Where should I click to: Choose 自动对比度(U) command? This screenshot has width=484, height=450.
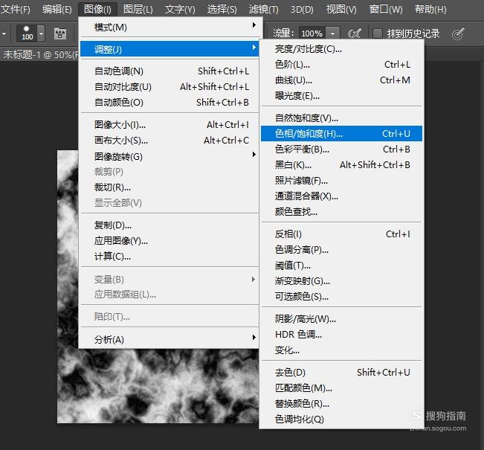(x=170, y=87)
